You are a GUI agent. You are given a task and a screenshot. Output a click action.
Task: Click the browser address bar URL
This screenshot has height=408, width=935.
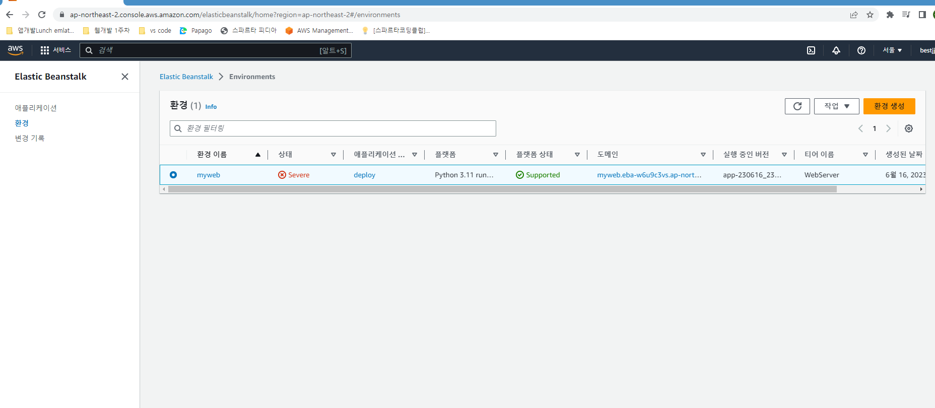(x=235, y=15)
